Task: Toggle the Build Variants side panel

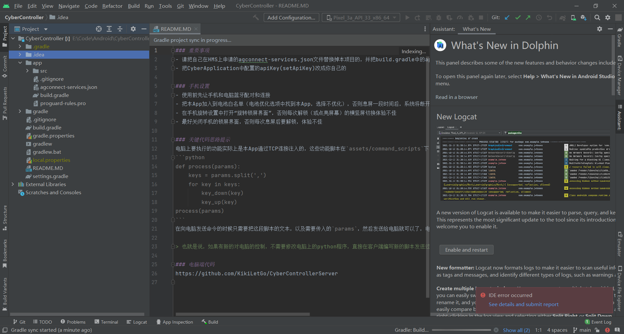Action: coord(5,294)
